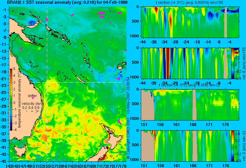Click the '13-May-2007 20:08:54' timestamp text
This screenshot has height=168, width=246.
tap(128, 95)
